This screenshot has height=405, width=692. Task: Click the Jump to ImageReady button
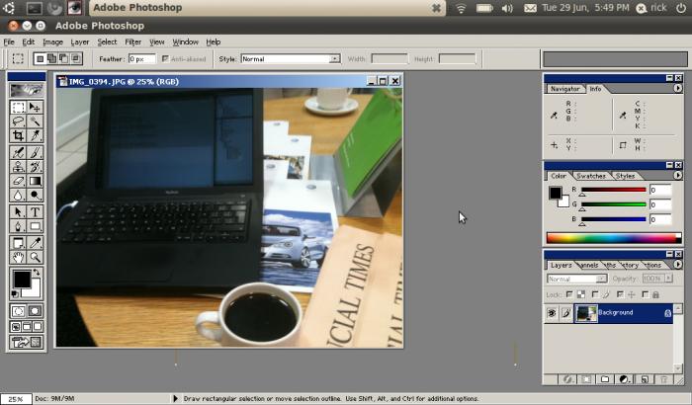tap(27, 342)
